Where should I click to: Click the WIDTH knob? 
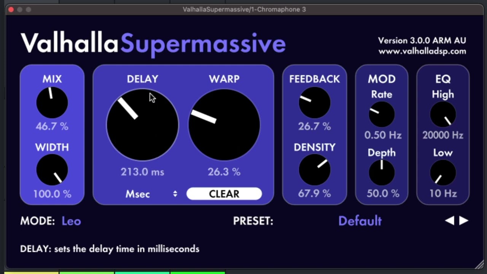52,170
